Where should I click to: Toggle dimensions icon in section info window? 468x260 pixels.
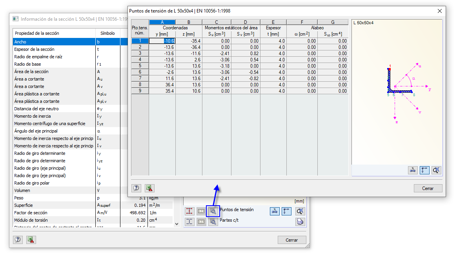(275, 211)
